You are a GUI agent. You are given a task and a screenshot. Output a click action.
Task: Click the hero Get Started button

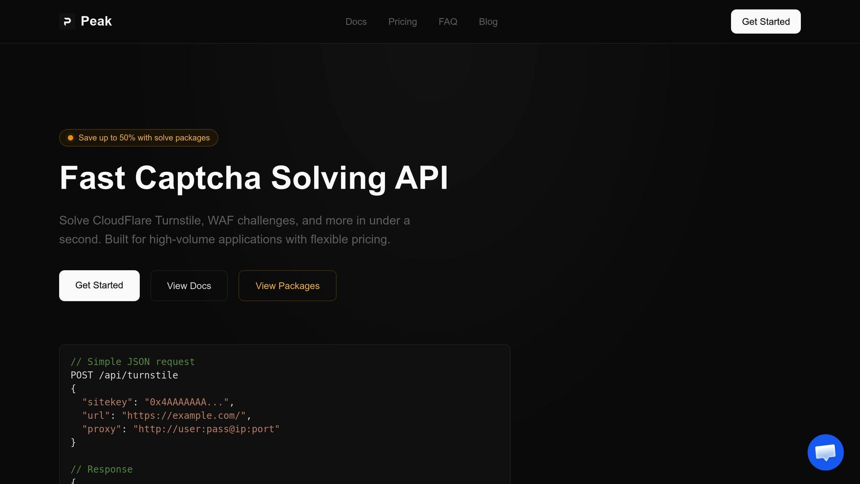tap(99, 285)
